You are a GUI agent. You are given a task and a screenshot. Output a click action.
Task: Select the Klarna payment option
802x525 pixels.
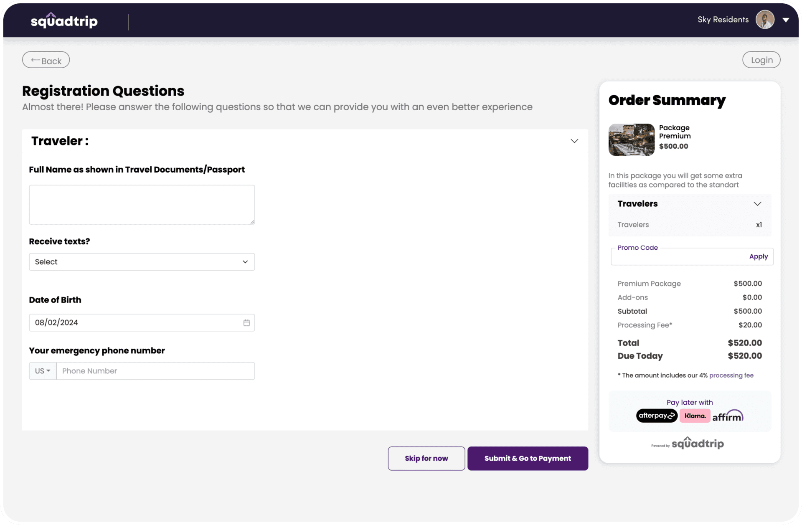click(695, 416)
